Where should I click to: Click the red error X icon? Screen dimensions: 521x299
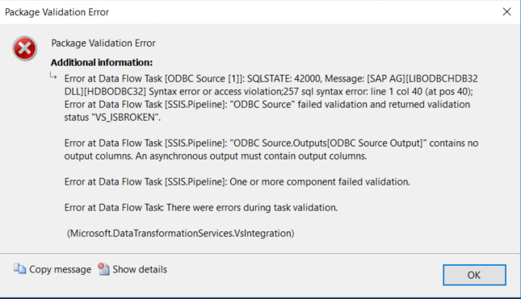pyautogui.click(x=24, y=48)
